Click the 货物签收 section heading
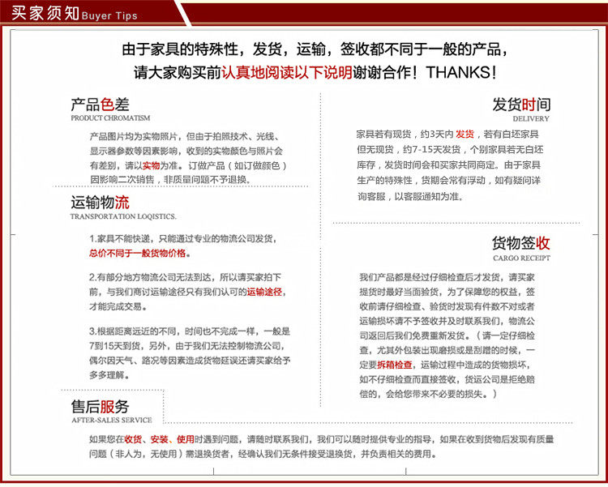The height and width of the screenshot is (487, 608). pos(521,243)
